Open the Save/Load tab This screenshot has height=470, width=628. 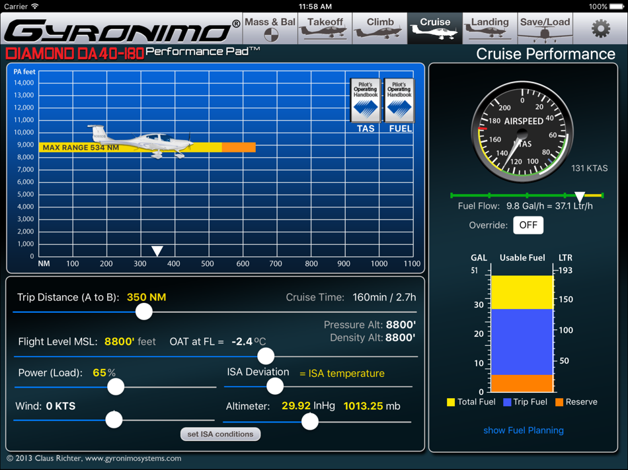(x=545, y=28)
